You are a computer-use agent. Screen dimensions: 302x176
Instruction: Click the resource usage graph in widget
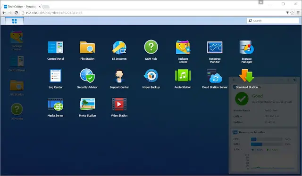(x=269, y=161)
